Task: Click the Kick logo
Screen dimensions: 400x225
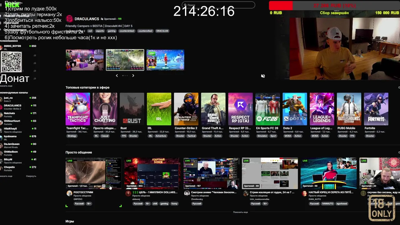Action: point(12,5)
